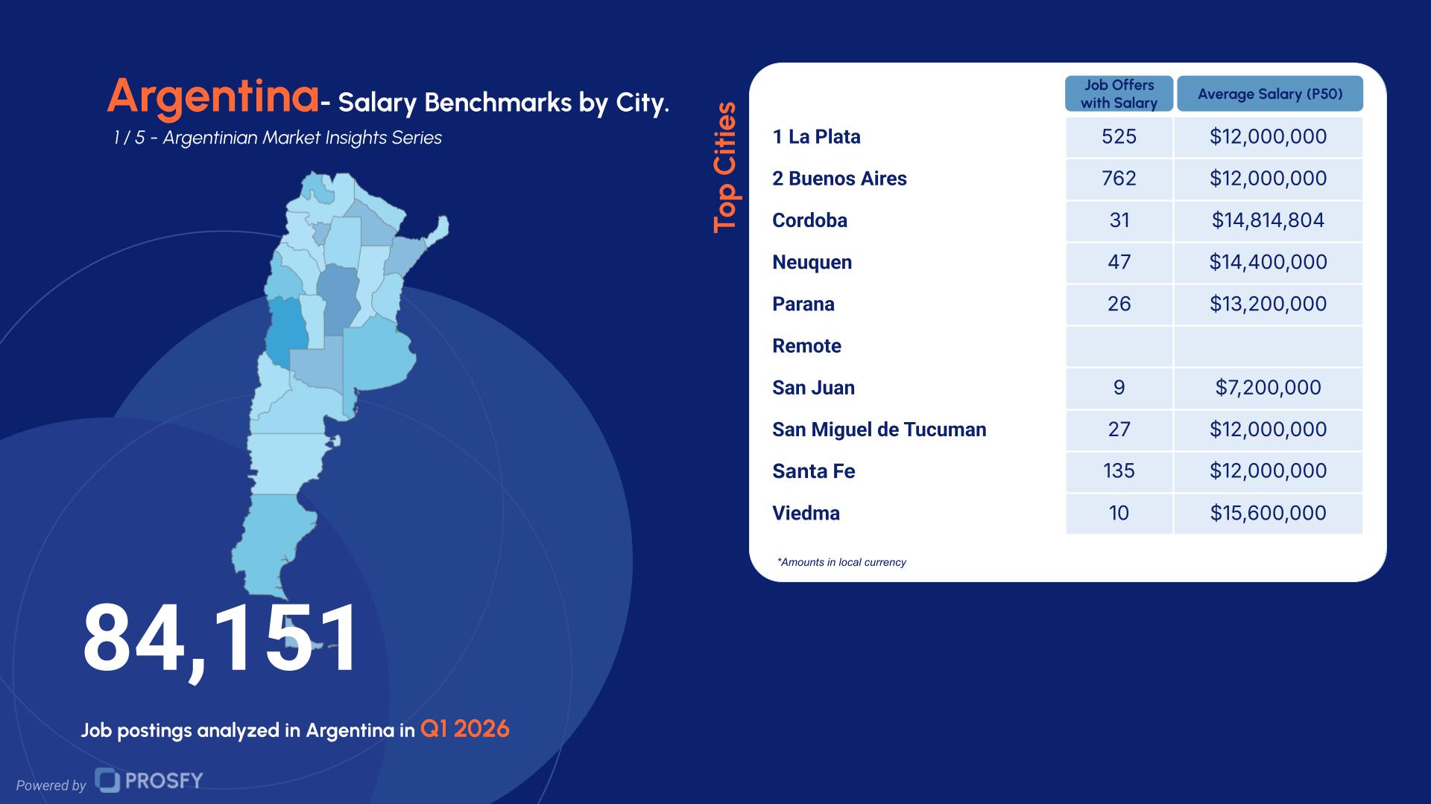
Task: Select the 'Cordoba' row label
Action: click(x=809, y=220)
